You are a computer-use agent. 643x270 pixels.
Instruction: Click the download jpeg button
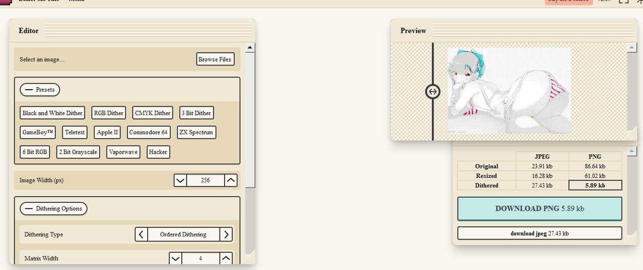(x=540, y=233)
